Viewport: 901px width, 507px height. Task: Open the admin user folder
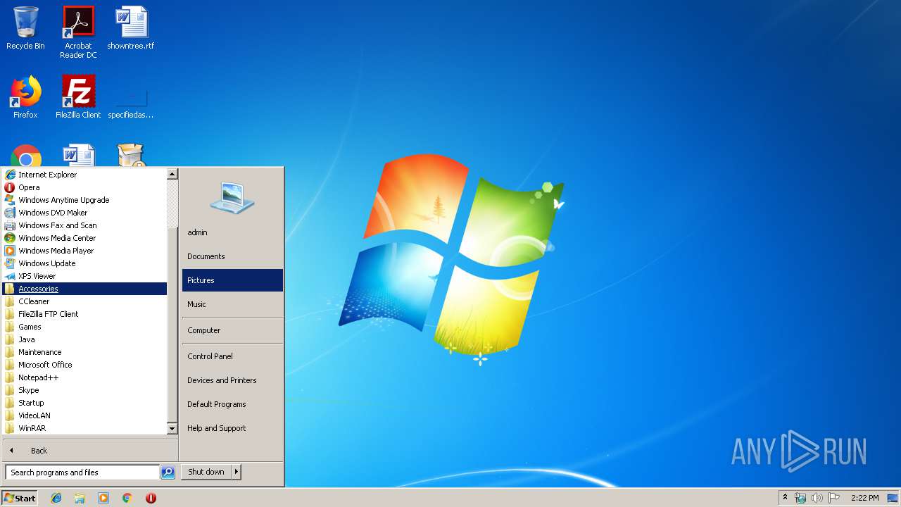point(232,232)
